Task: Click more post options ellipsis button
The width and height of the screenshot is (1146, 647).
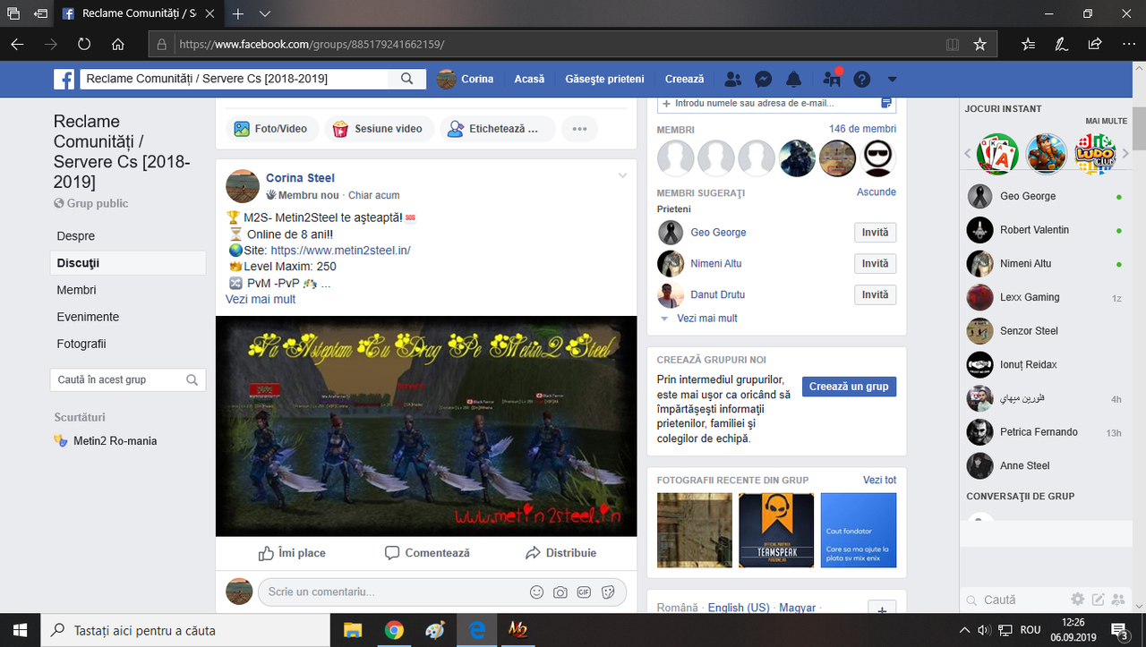Action: click(579, 129)
